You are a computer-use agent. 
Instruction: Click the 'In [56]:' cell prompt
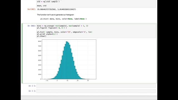(31, 26)
